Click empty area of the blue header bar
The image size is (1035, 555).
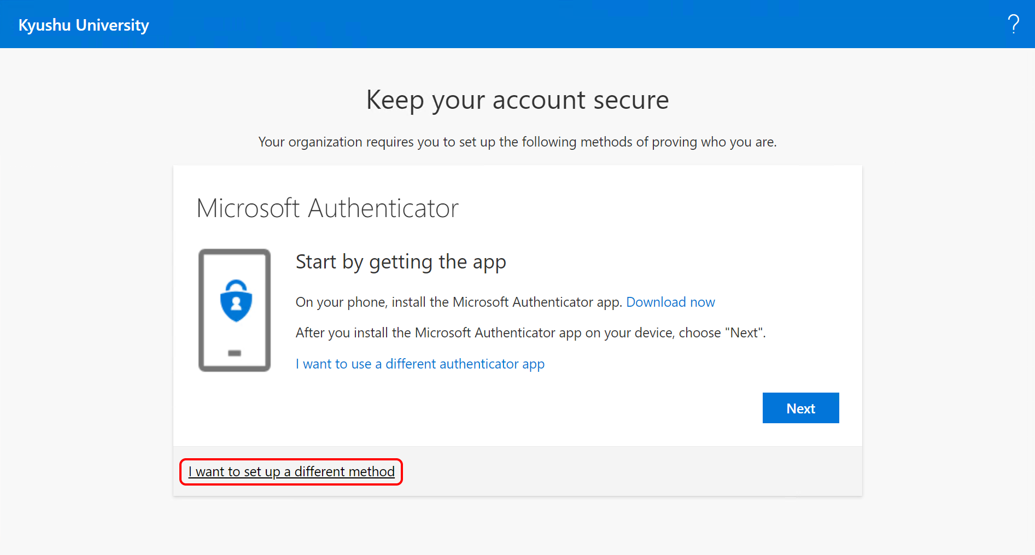pyautogui.click(x=547, y=24)
